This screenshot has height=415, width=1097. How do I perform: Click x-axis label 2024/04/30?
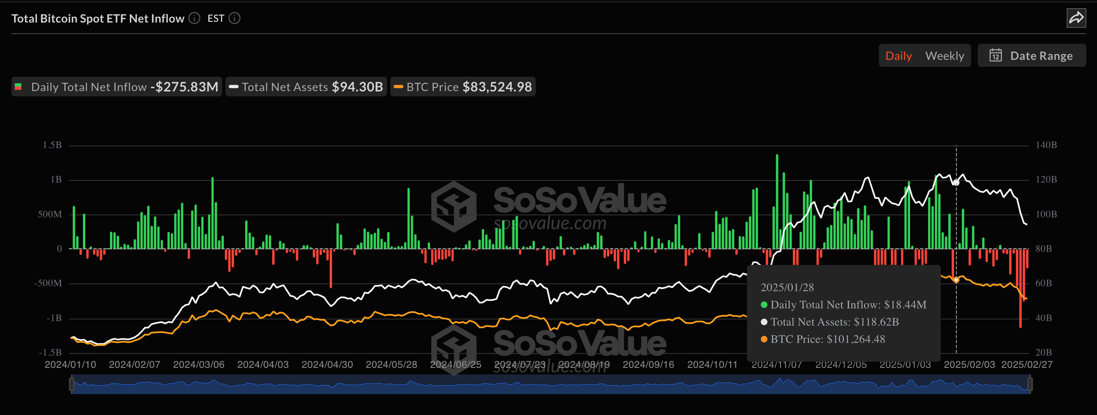point(327,365)
